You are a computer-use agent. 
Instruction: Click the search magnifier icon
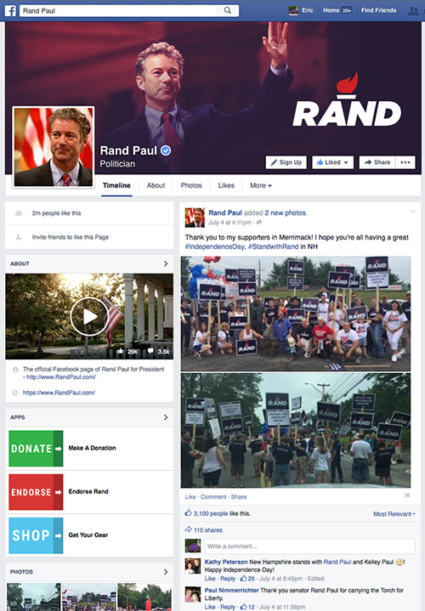tap(228, 10)
